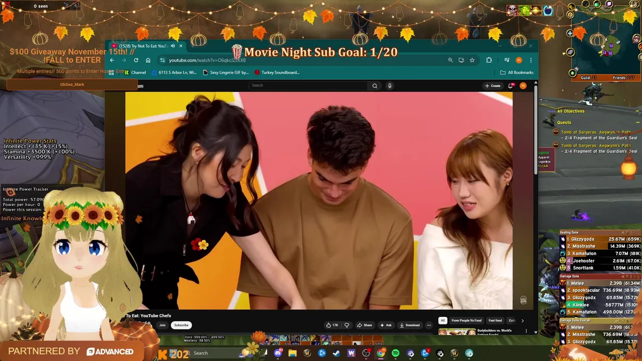Viewport: 642px width, 361px height.
Task: Click the Friends count under the minimap
Action: pyautogui.click(x=623, y=78)
